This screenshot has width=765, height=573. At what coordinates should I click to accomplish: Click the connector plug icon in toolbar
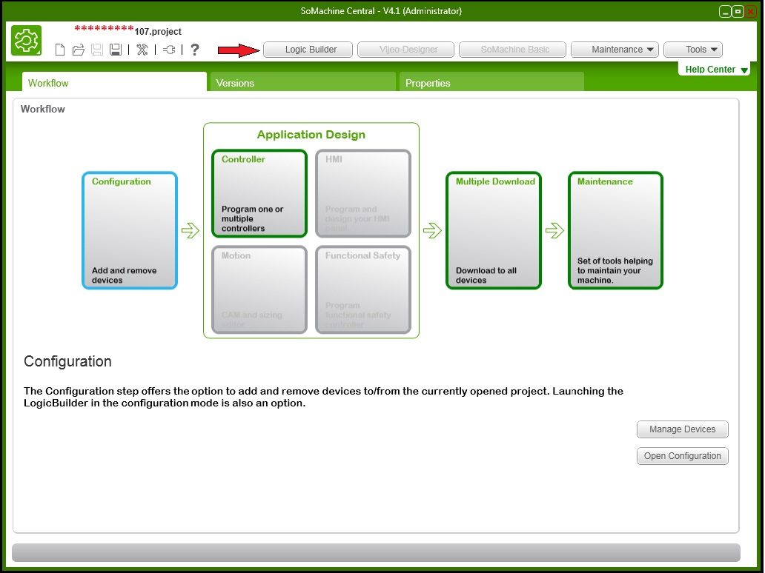click(170, 50)
